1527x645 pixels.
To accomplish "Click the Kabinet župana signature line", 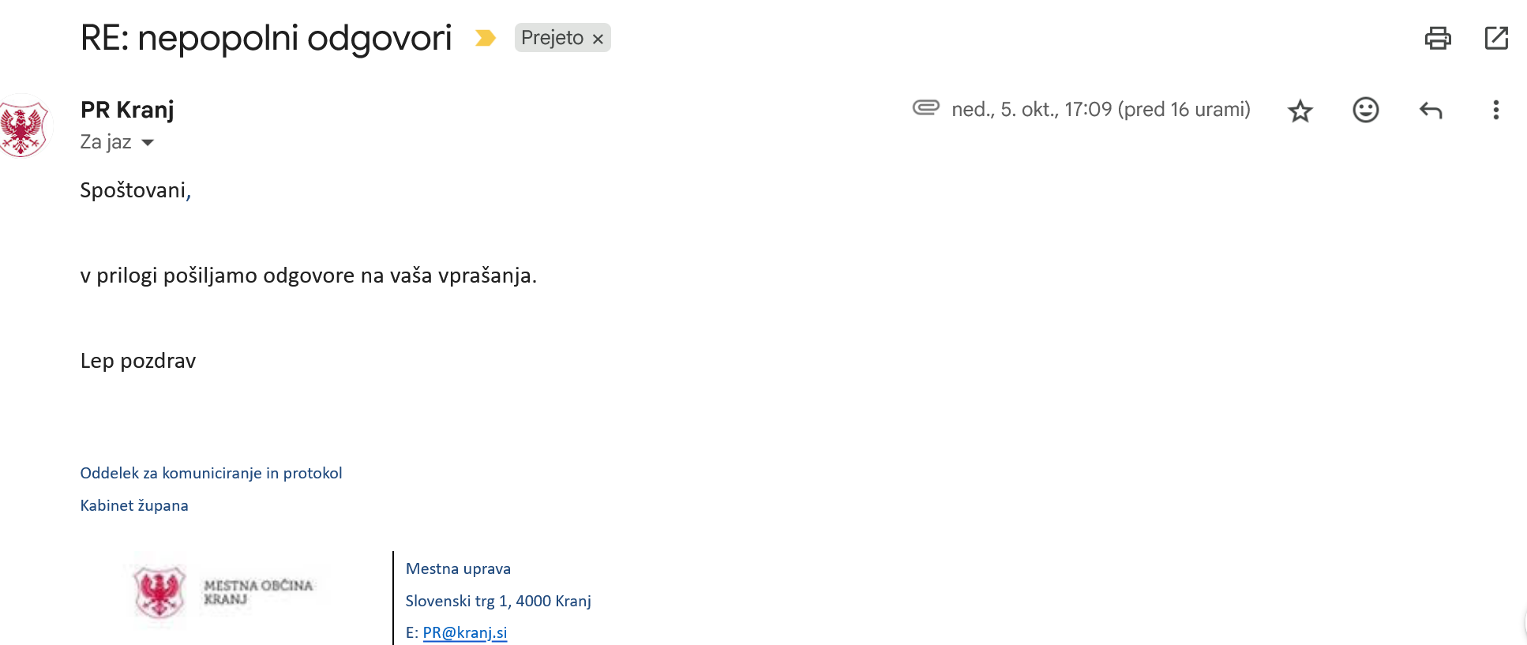I will [134, 505].
